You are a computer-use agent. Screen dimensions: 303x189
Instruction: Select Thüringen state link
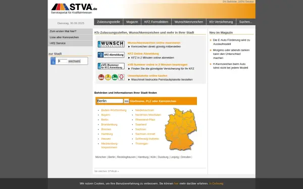(x=141, y=144)
